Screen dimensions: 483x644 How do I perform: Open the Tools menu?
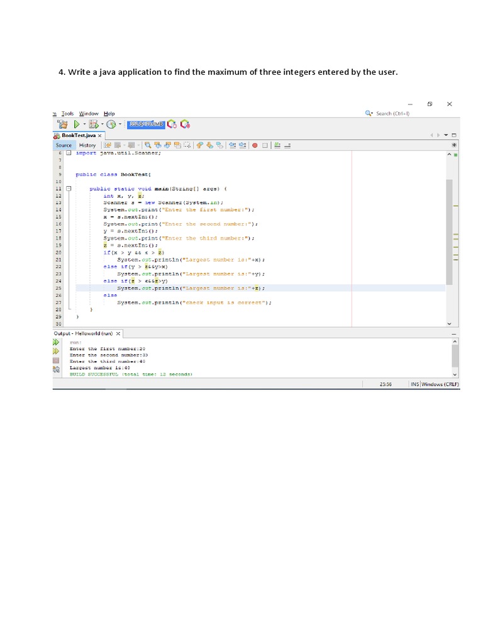pyautogui.click(x=67, y=114)
